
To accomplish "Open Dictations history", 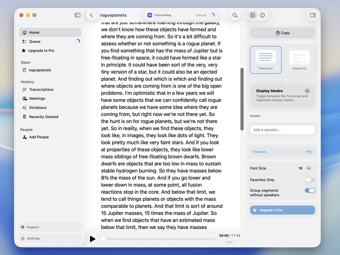I will (50, 108).
